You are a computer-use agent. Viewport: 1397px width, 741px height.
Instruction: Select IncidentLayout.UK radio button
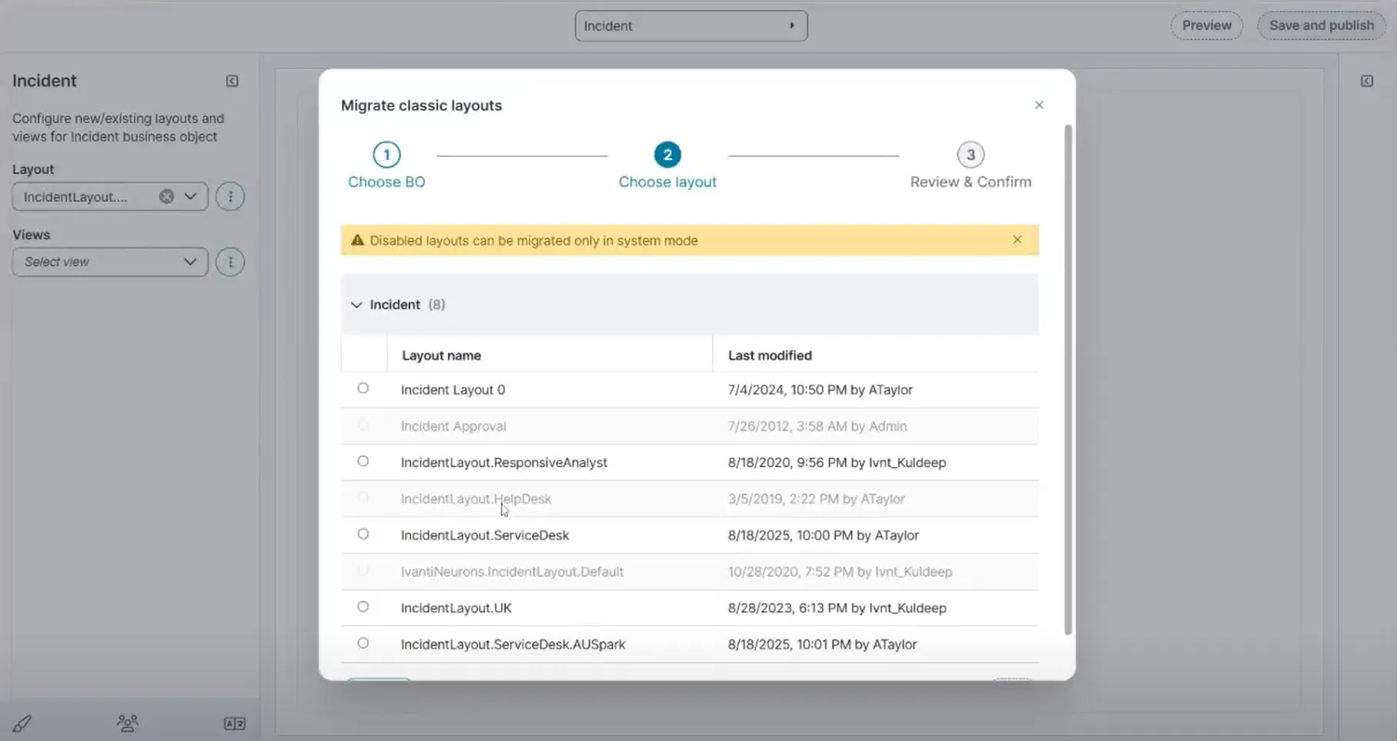[363, 607]
